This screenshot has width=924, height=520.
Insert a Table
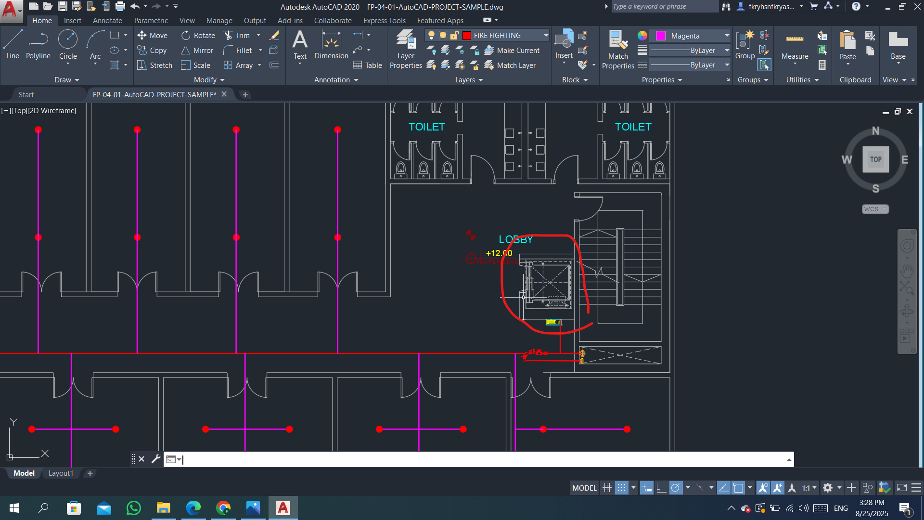pos(367,65)
